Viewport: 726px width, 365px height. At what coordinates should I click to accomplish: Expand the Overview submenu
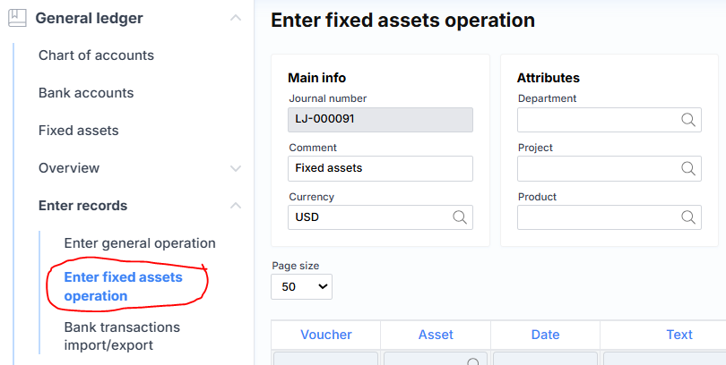pos(235,168)
